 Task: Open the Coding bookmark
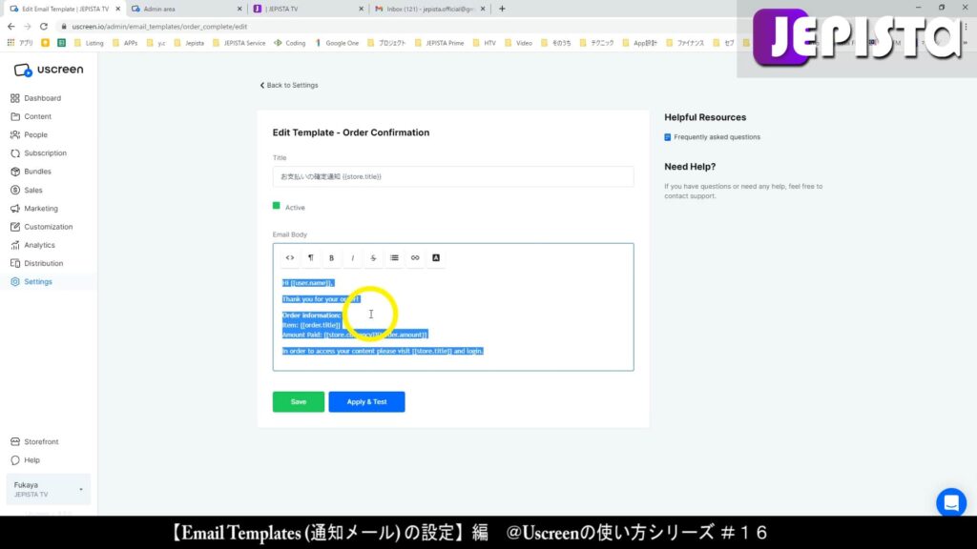[x=290, y=43]
